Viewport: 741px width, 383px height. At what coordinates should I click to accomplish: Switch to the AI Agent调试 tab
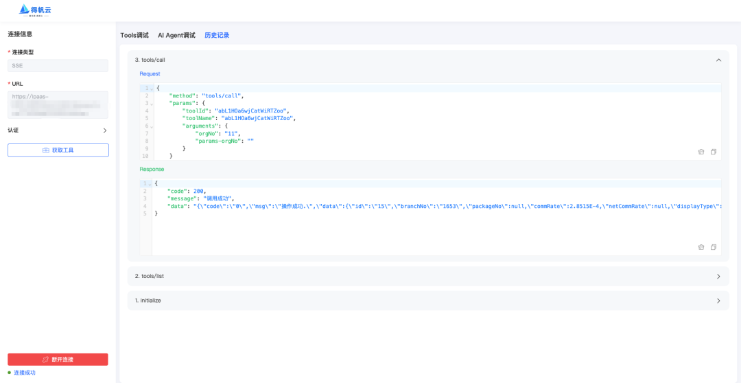point(176,36)
